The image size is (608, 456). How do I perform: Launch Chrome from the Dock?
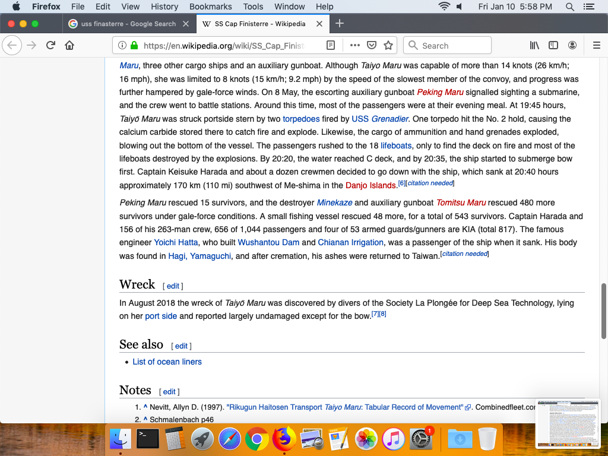click(x=256, y=439)
